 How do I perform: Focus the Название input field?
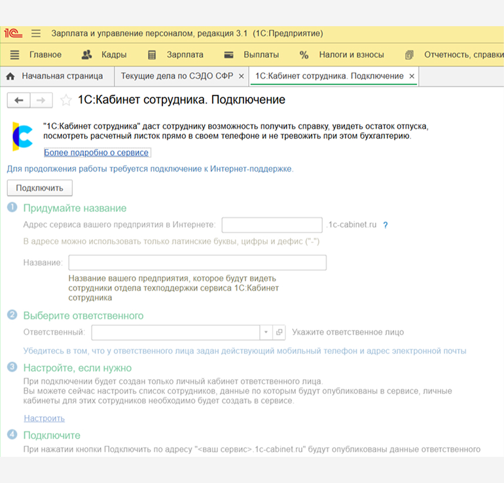[x=198, y=262]
